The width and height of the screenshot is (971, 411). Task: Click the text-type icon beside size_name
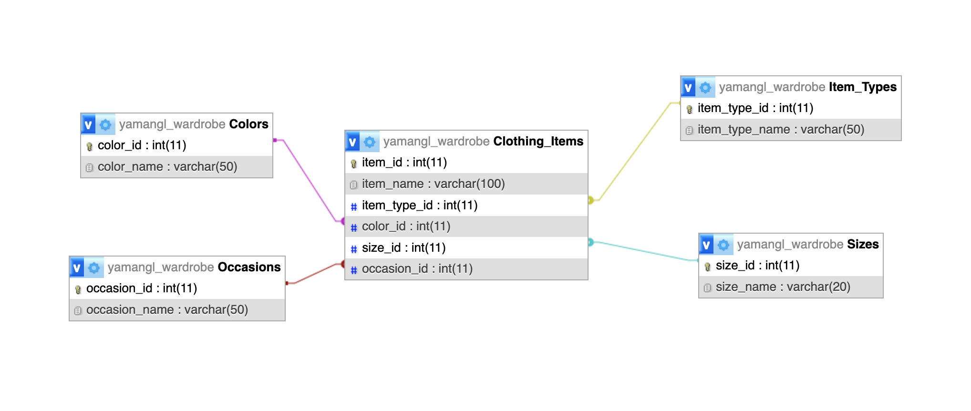point(707,288)
